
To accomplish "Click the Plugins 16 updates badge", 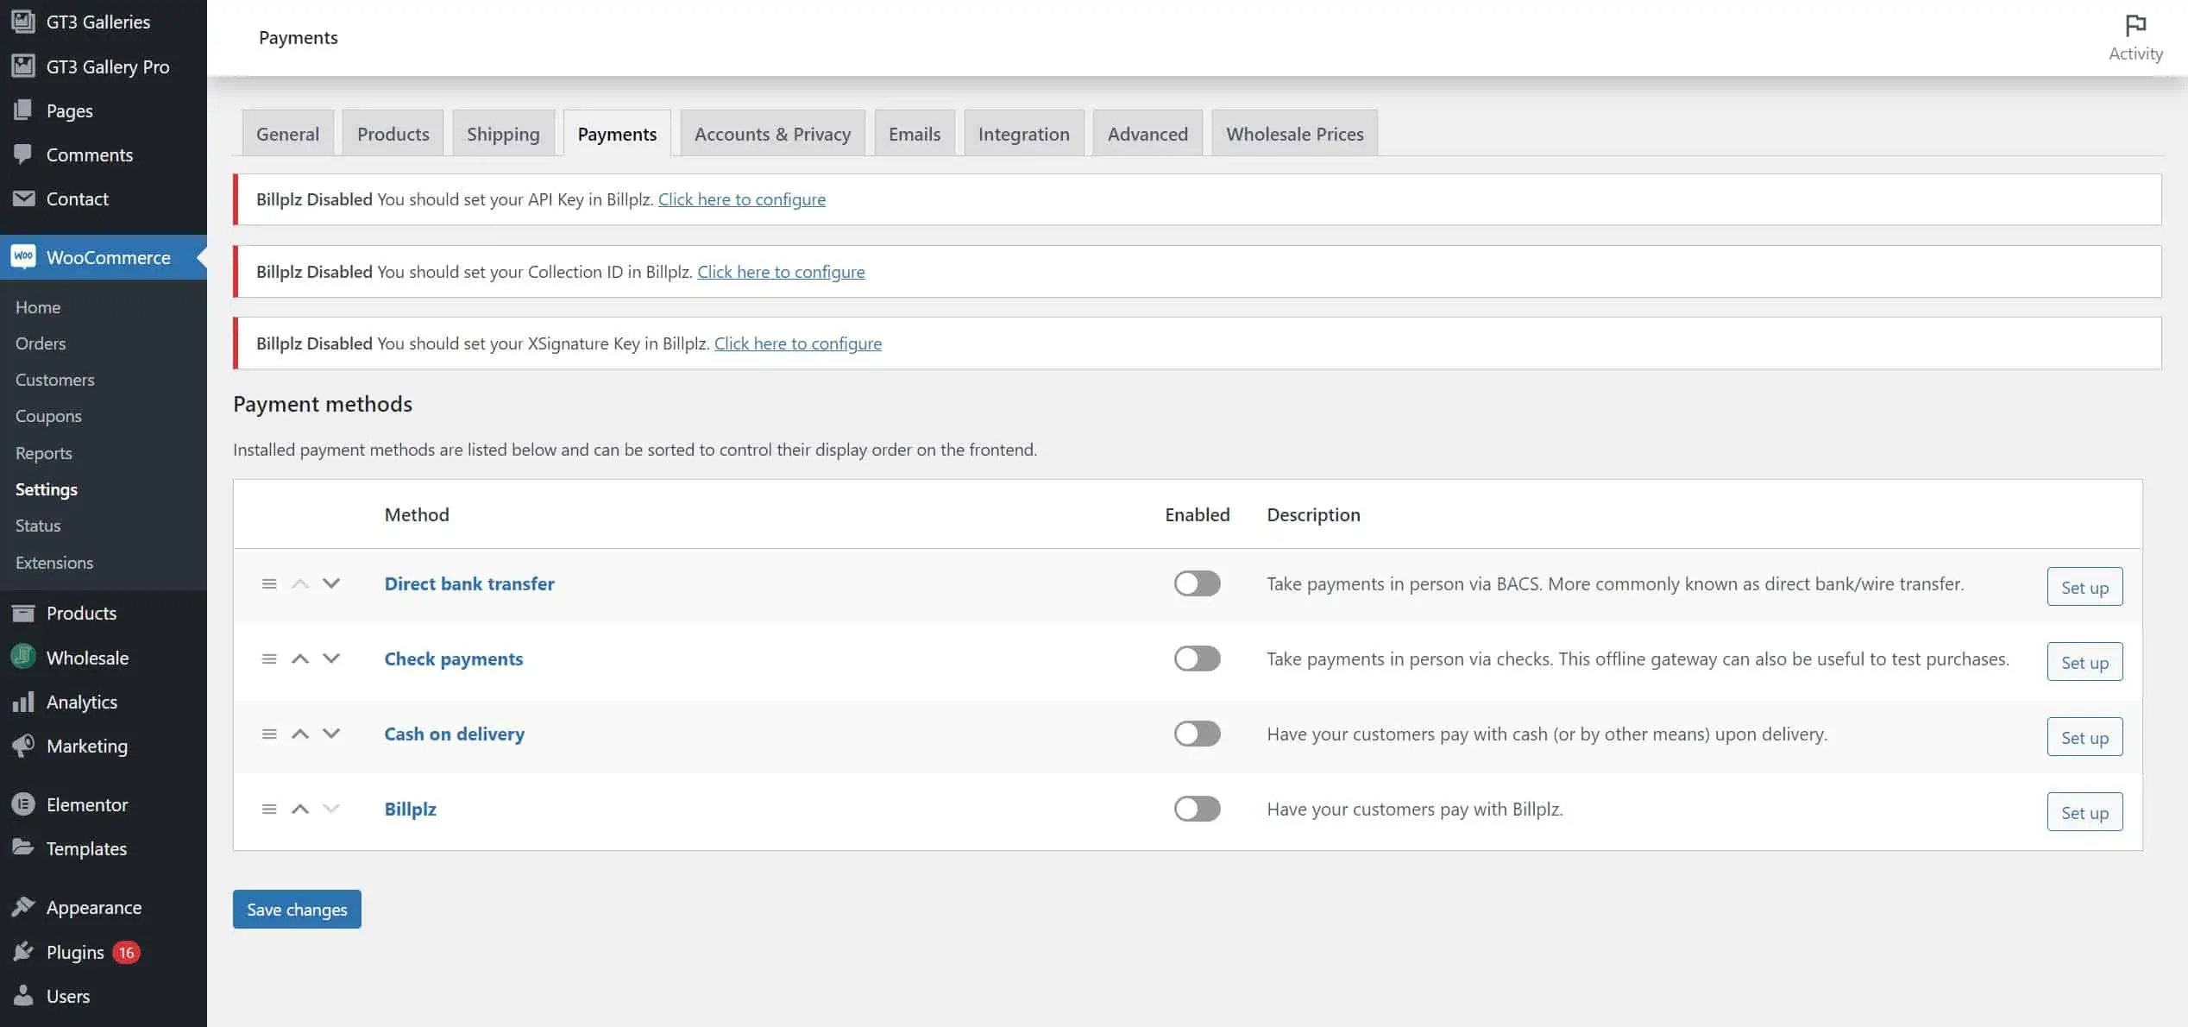I will point(127,952).
